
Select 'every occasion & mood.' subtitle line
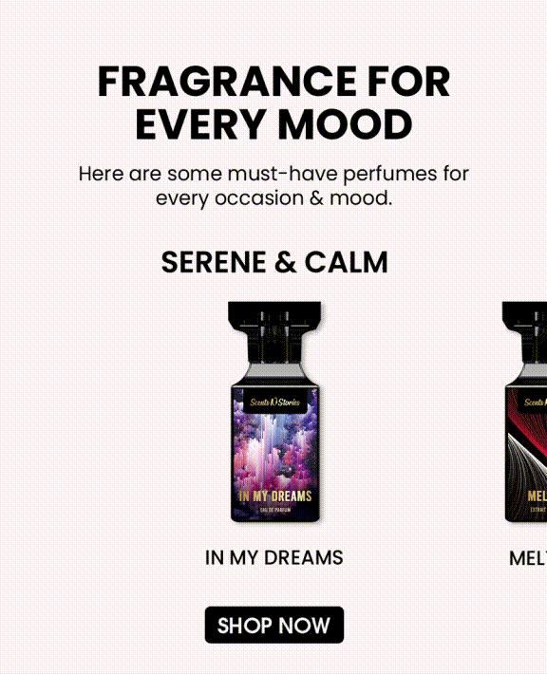coord(273,198)
